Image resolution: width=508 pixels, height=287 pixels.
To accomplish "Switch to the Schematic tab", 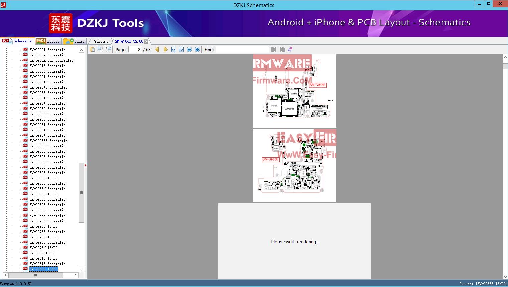I will click(17, 41).
